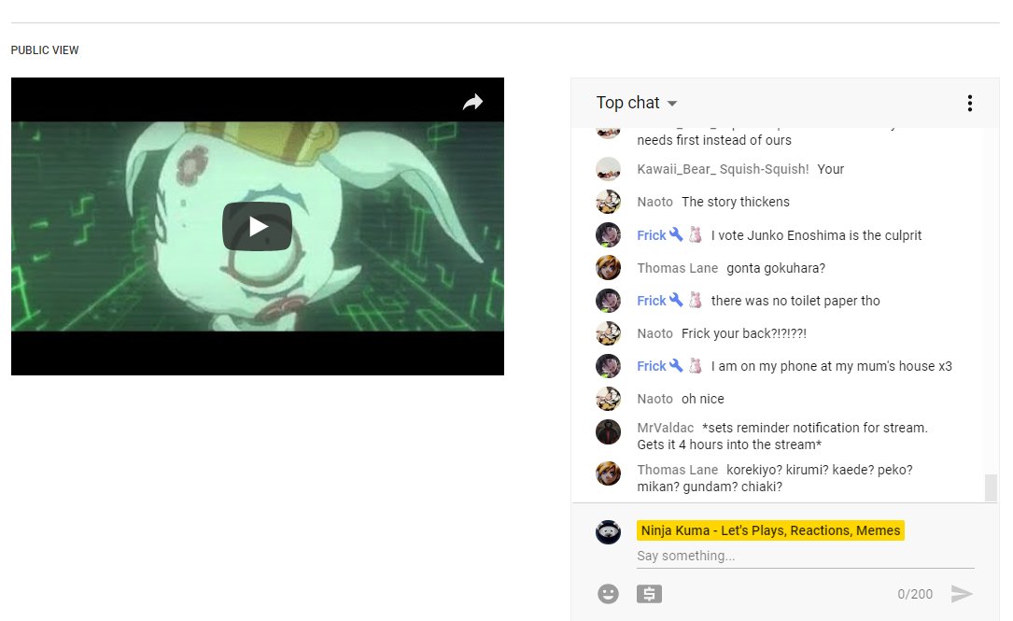Click the chat scrollbar thumb
Image resolution: width=1013 pixels, height=621 pixels.
[991, 487]
